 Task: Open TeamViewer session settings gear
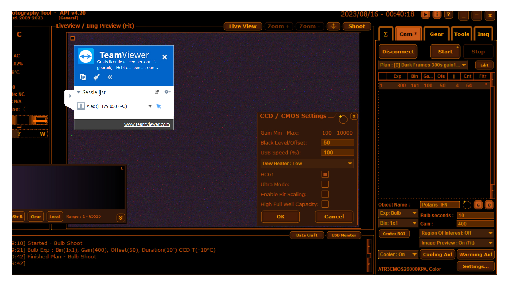167,92
